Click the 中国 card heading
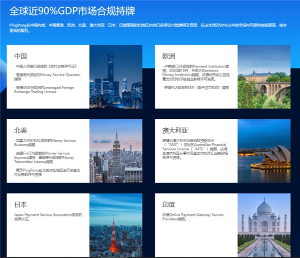 (x=20, y=56)
